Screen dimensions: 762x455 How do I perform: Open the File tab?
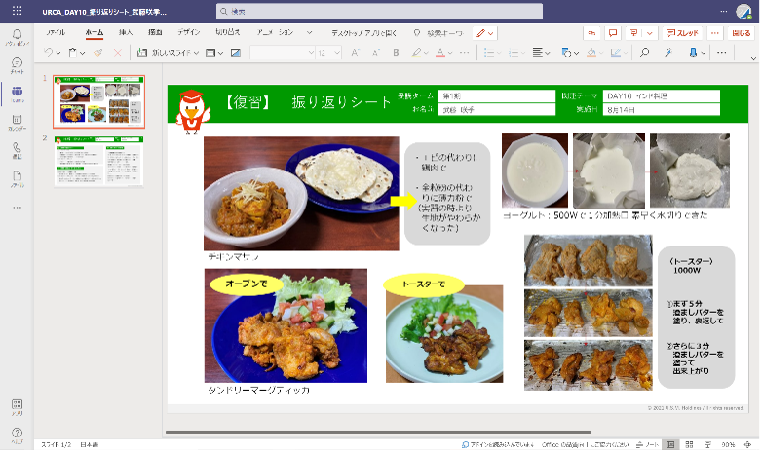pyautogui.click(x=56, y=32)
